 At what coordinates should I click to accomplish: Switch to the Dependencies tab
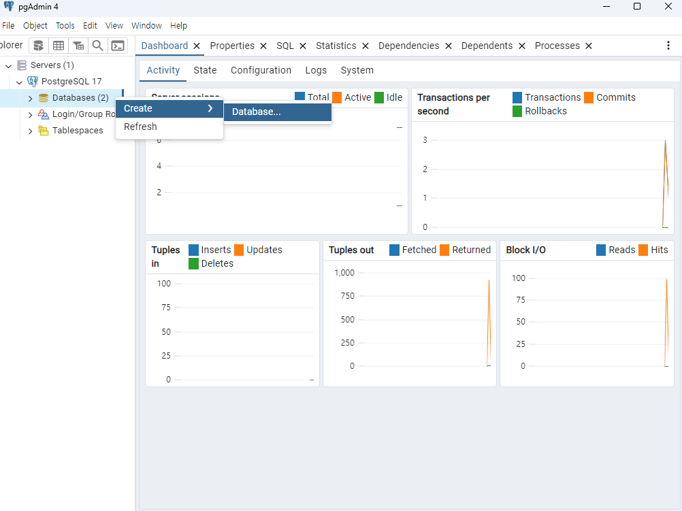[409, 46]
